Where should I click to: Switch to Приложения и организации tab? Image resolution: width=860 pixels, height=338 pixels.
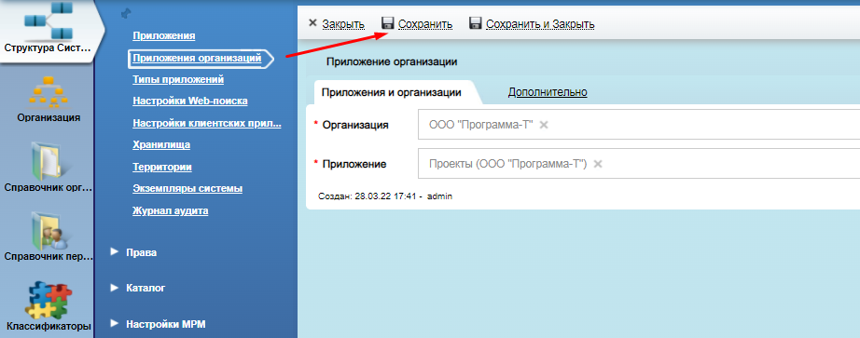pos(391,92)
